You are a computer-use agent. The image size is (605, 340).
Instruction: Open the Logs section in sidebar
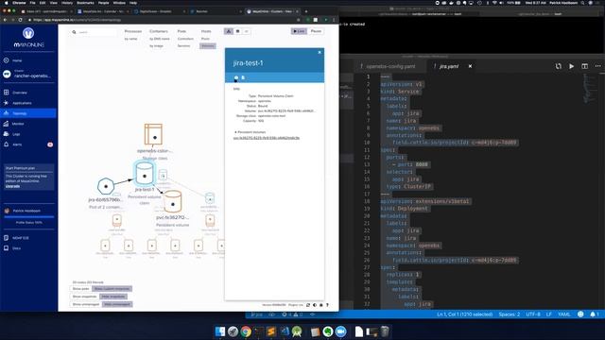[16, 134]
